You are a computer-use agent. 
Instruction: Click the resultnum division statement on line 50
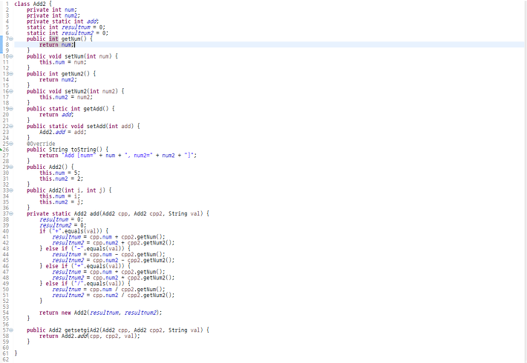[108, 289]
